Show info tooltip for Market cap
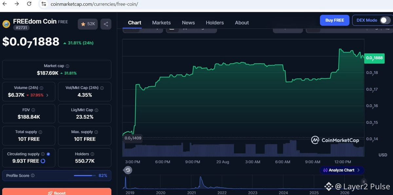Image resolution: width=393 pixels, height=195 pixels. [67, 66]
